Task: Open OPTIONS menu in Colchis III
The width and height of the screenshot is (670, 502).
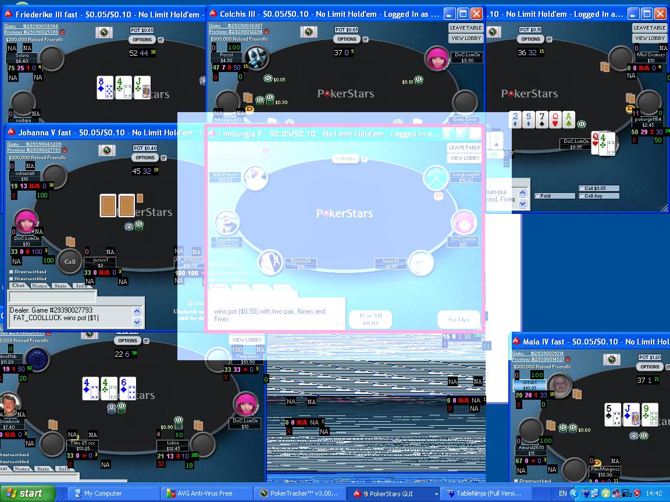Action: (x=347, y=40)
